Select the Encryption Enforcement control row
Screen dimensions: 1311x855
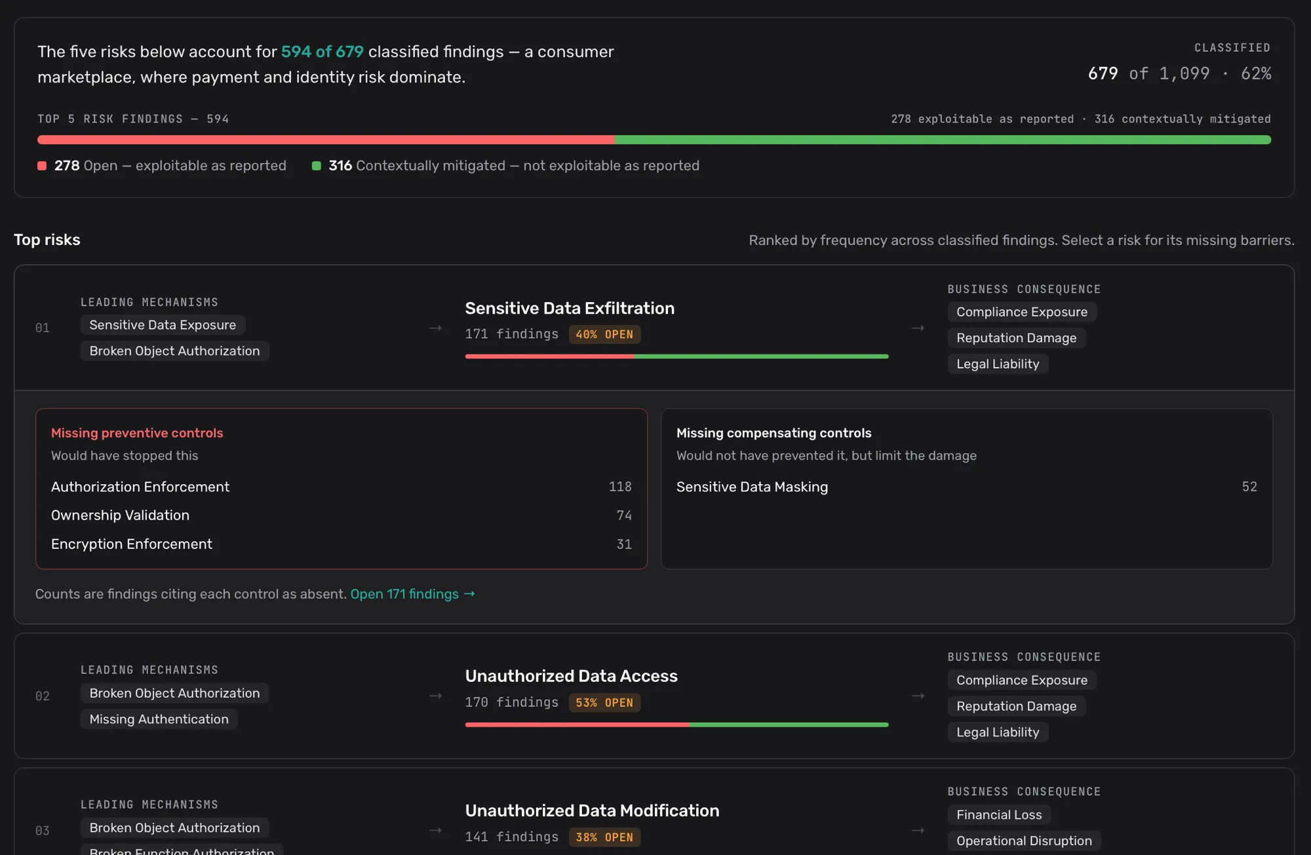[341, 544]
